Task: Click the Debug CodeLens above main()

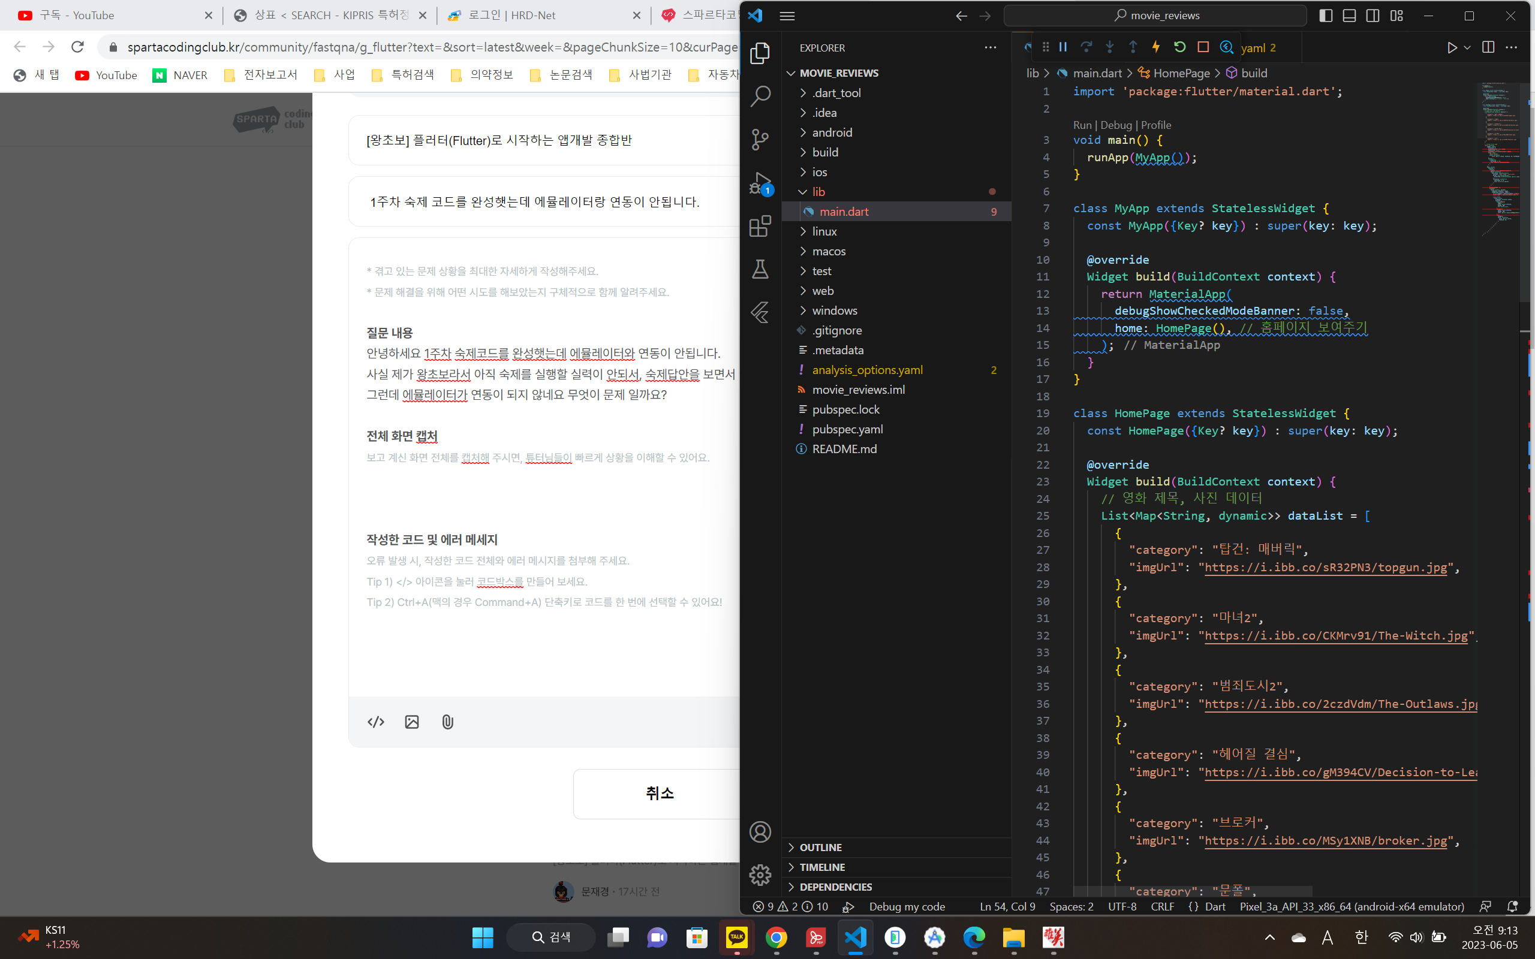Action: (x=1116, y=125)
